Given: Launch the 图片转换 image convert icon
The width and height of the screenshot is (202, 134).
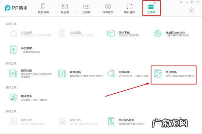Looking at the screenshot, I should (x=158, y=73).
